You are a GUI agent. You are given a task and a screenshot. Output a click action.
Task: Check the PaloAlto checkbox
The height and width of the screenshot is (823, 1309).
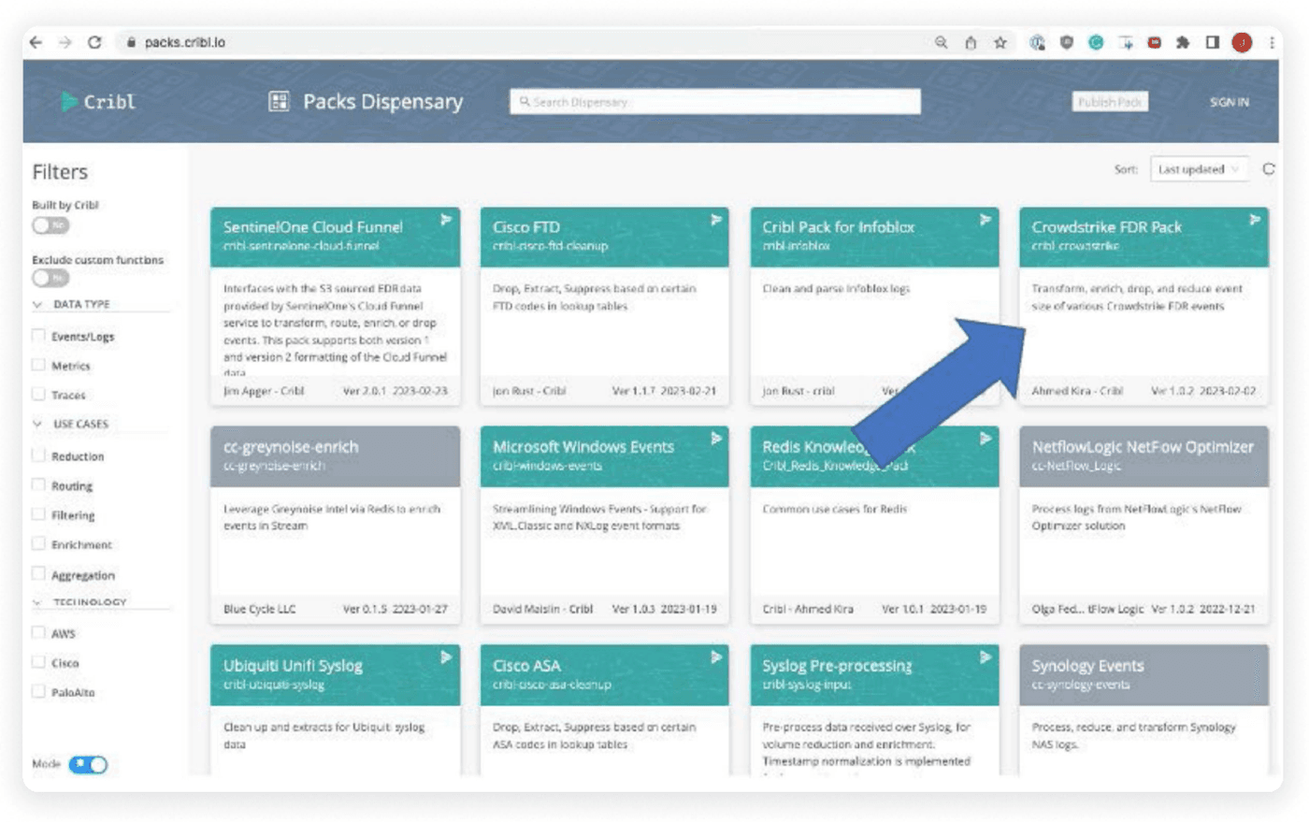(38, 691)
